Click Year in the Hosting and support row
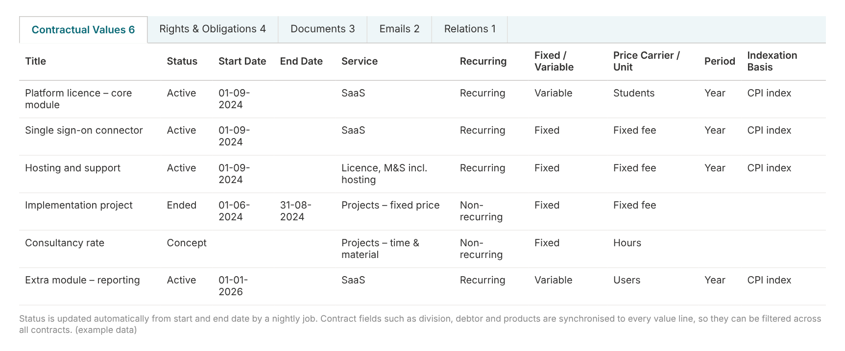 (715, 168)
